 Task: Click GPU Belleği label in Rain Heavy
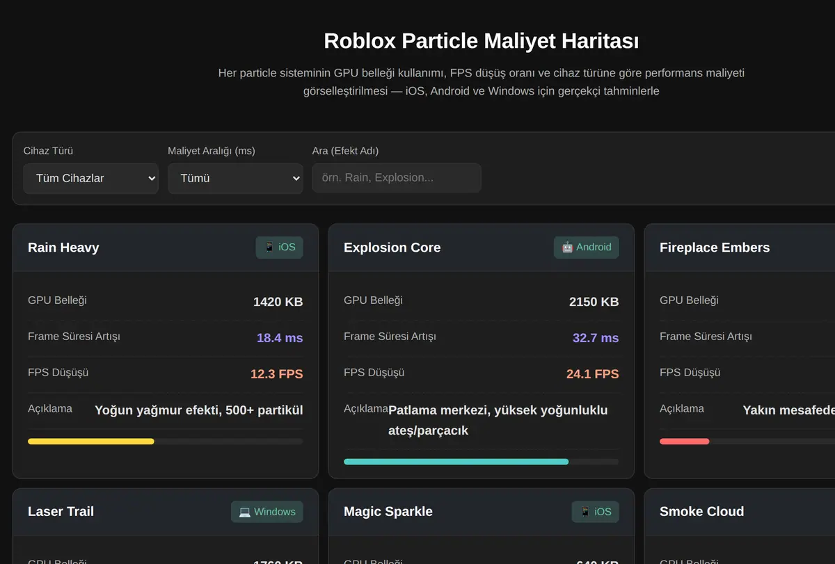point(57,300)
